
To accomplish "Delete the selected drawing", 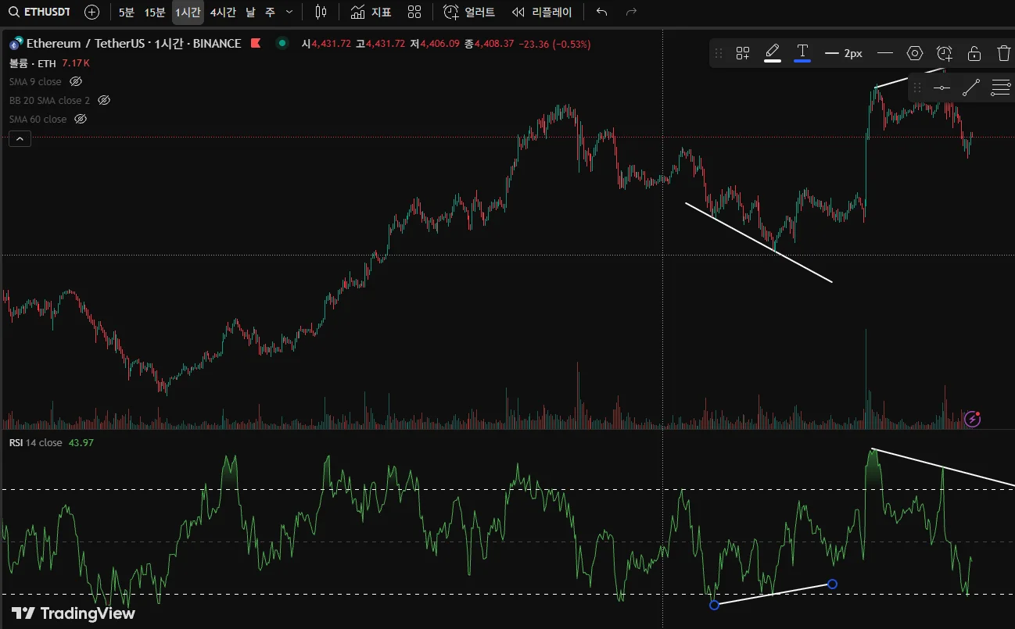I will pos(1004,53).
